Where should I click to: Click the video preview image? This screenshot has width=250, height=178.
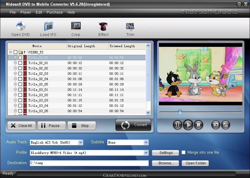201,74
